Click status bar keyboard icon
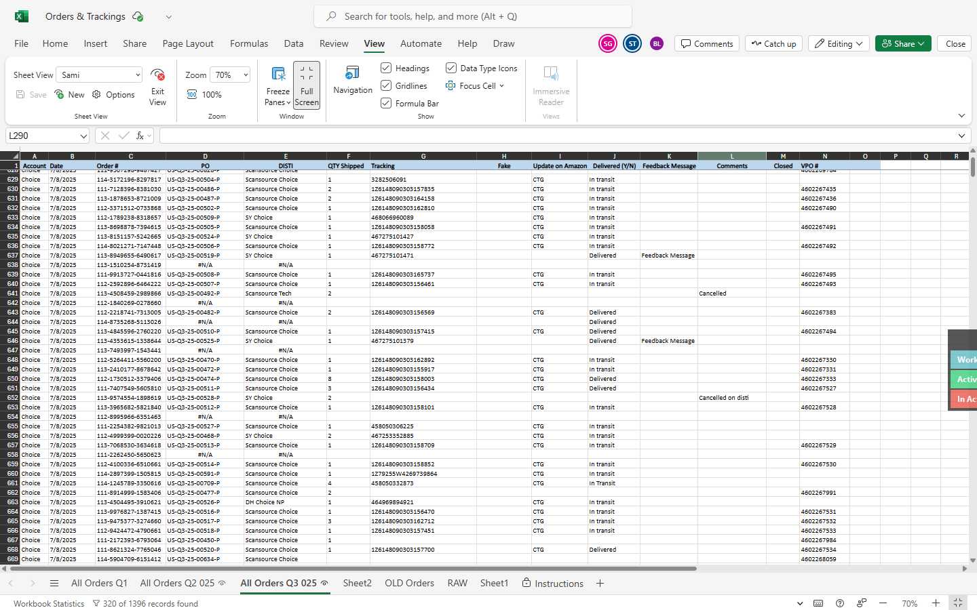This screenshot has height=610, width=977. 818,603
